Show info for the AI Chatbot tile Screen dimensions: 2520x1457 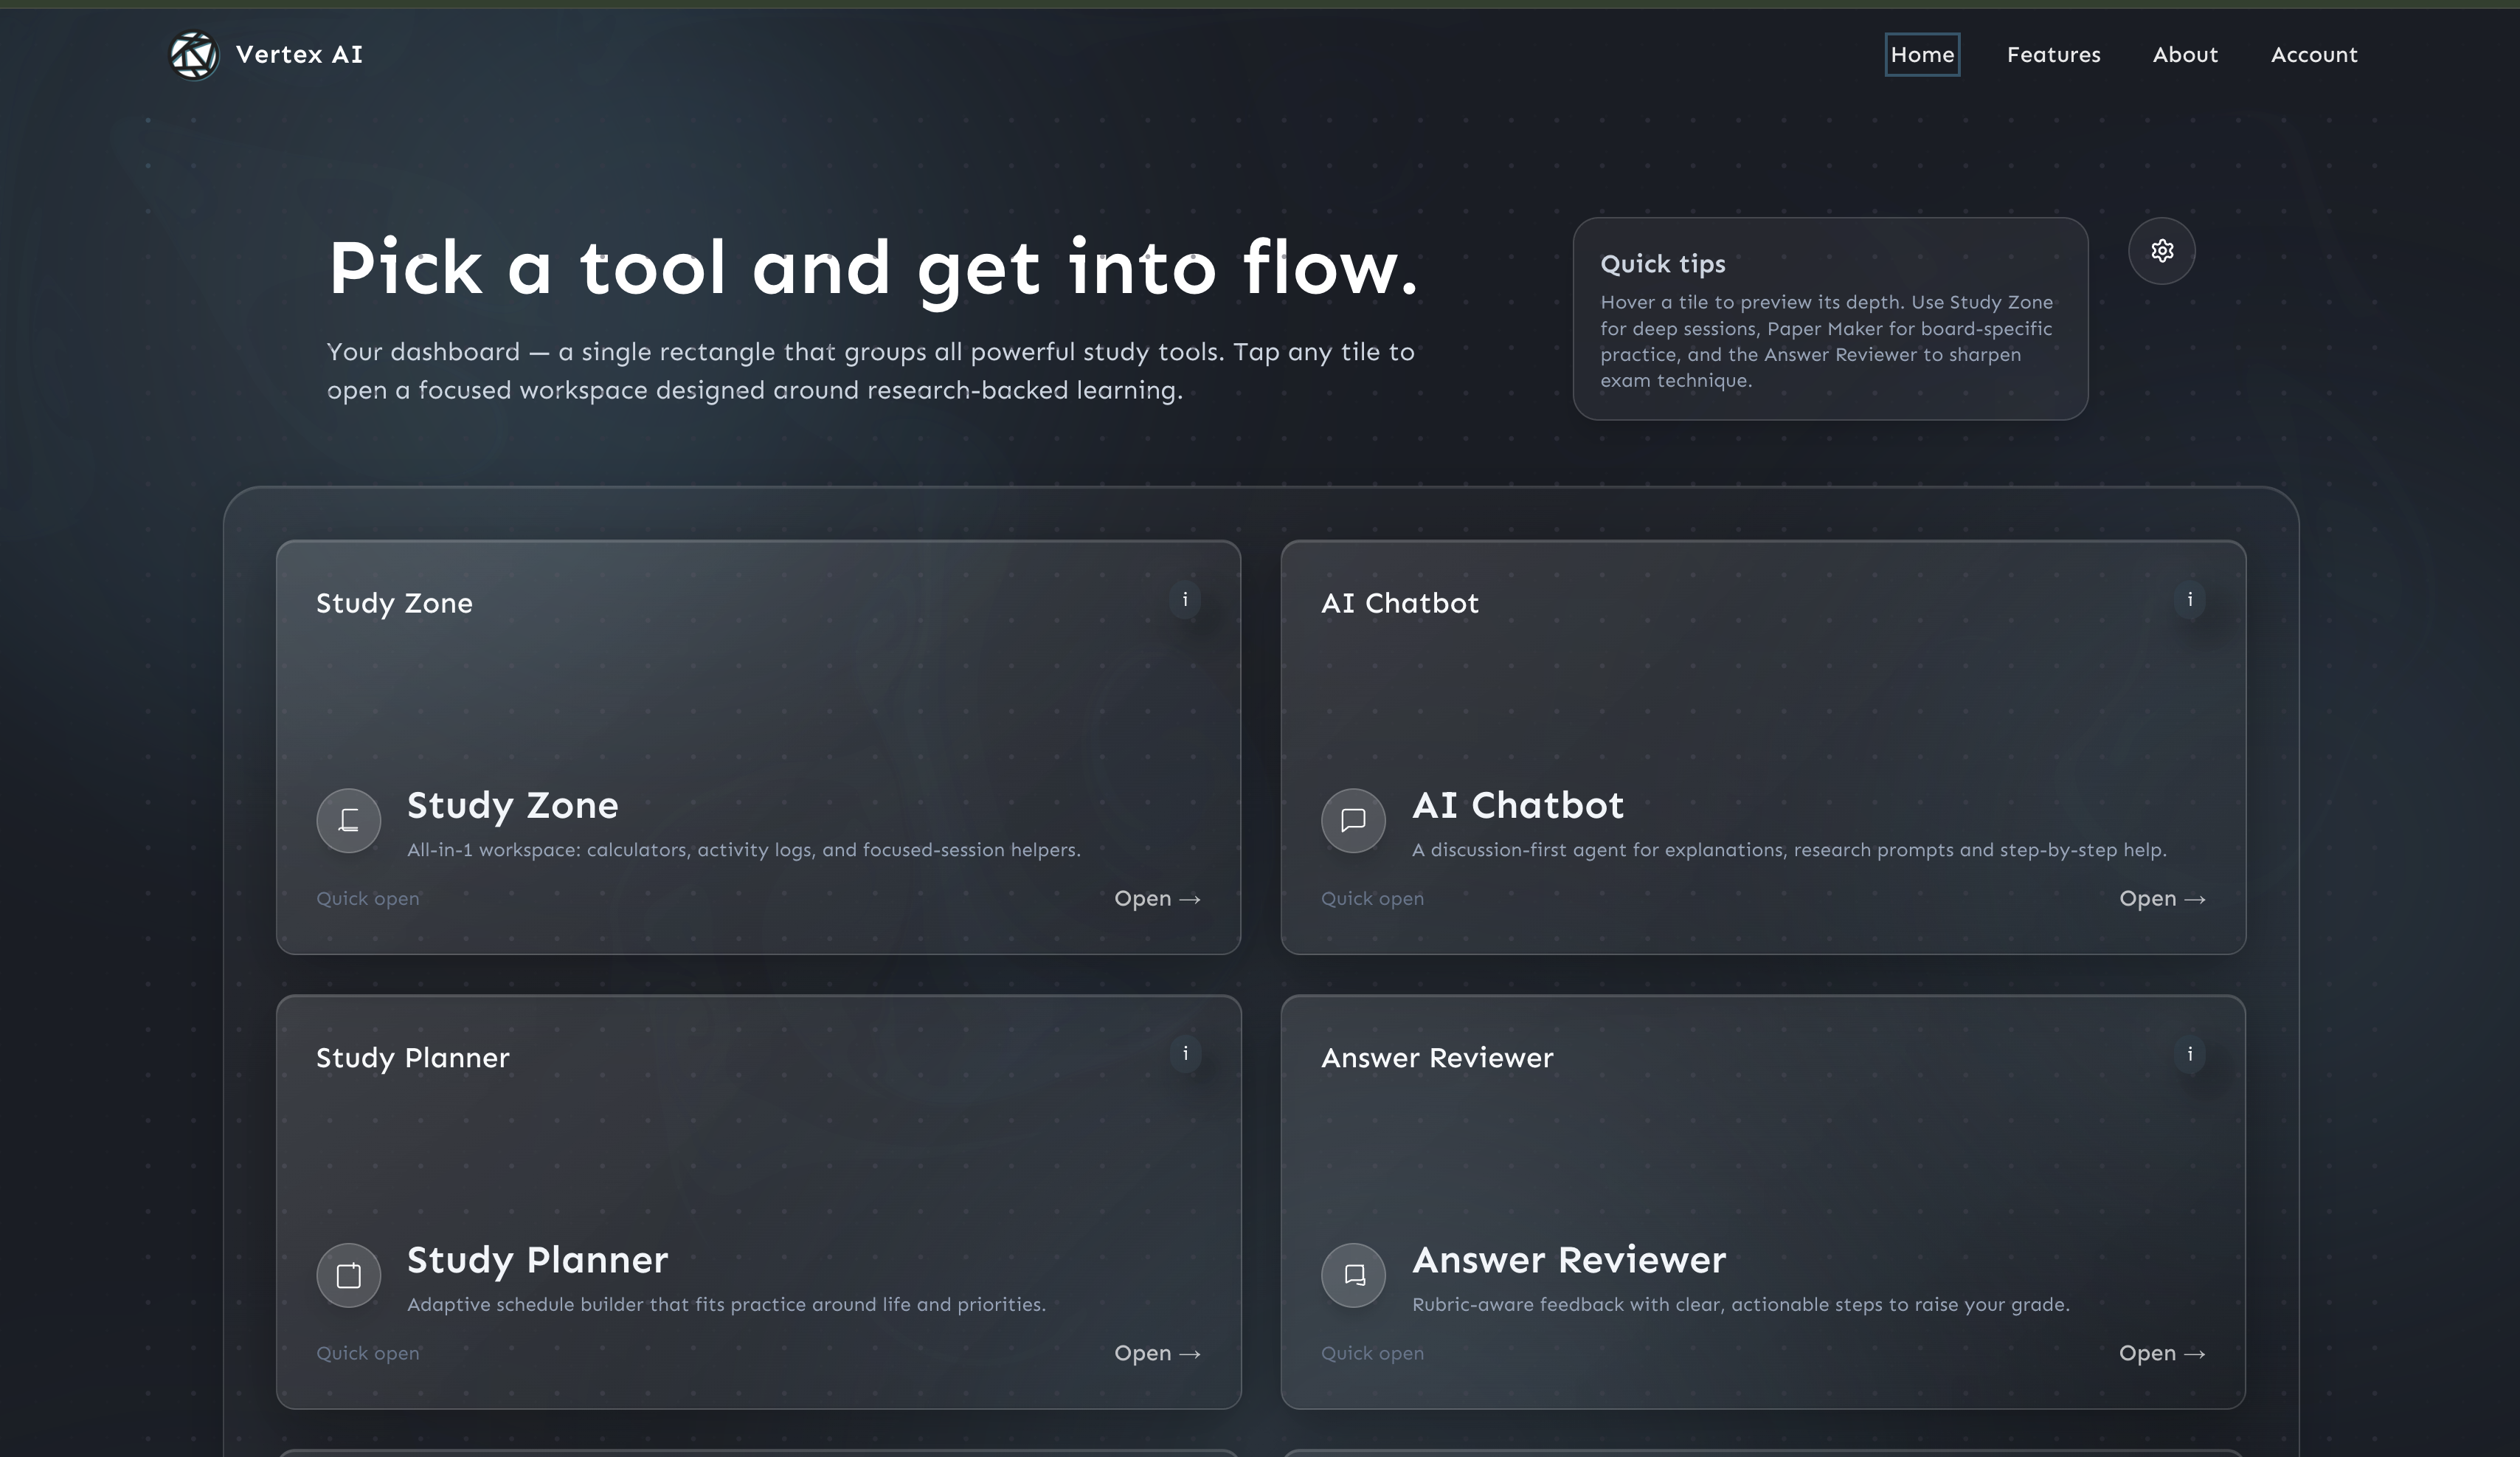pyautogui.click(x=2189, y=600)
